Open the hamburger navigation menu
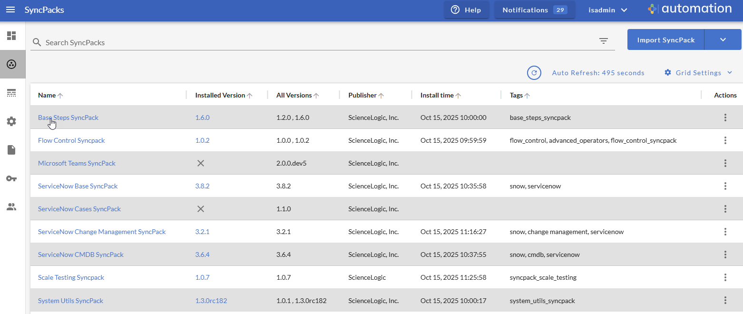 pos(10,10)
